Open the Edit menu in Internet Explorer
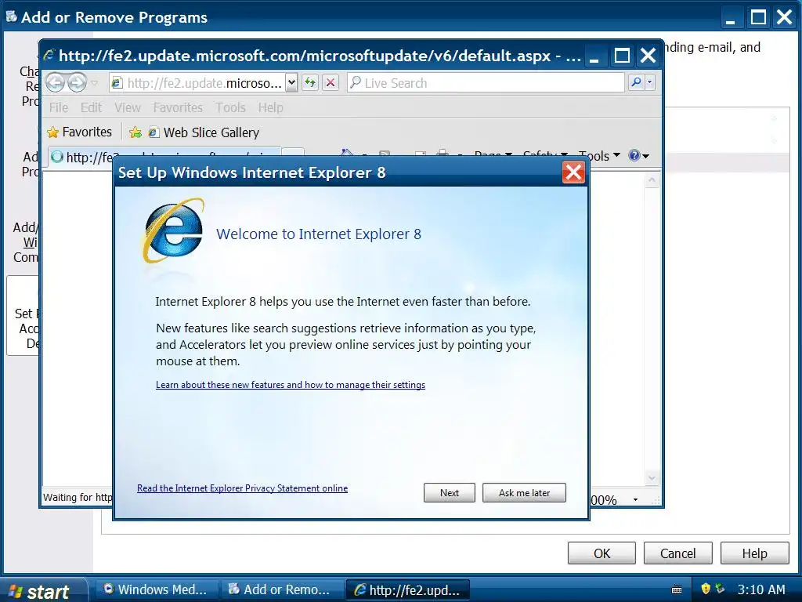The image size is (802, 602). coord(91,107)
